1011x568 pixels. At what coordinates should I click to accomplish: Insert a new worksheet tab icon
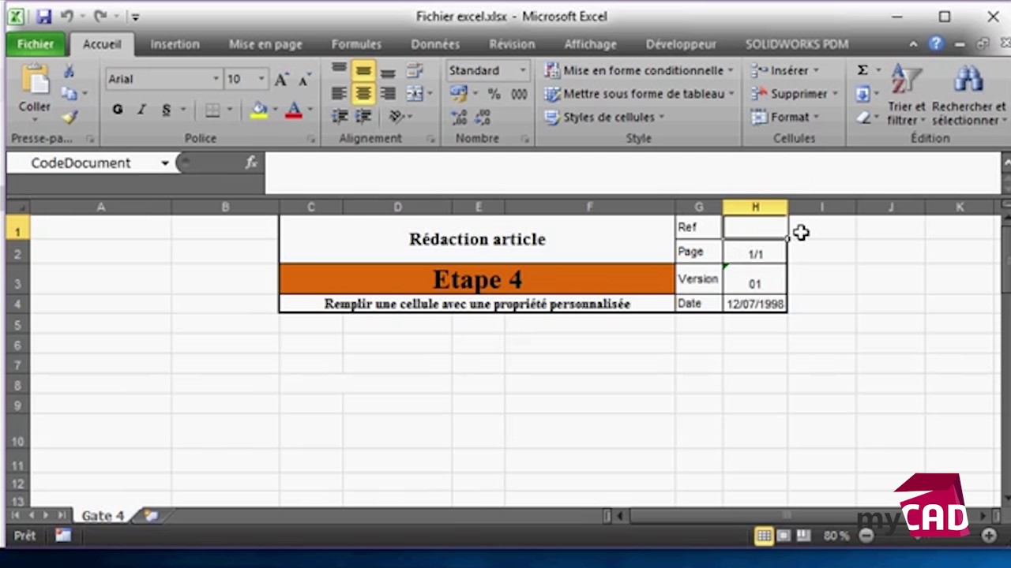pos(151,515)
